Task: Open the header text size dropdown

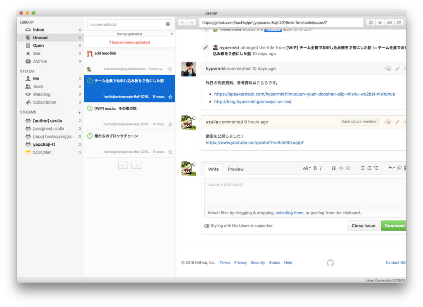Action: [x=307, y=168]
